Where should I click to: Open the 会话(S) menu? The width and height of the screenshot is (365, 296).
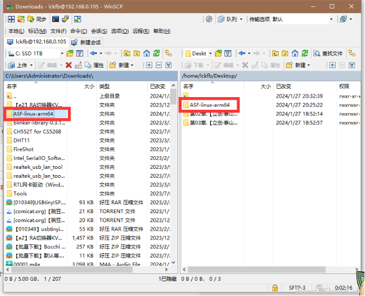coord(99,31)
